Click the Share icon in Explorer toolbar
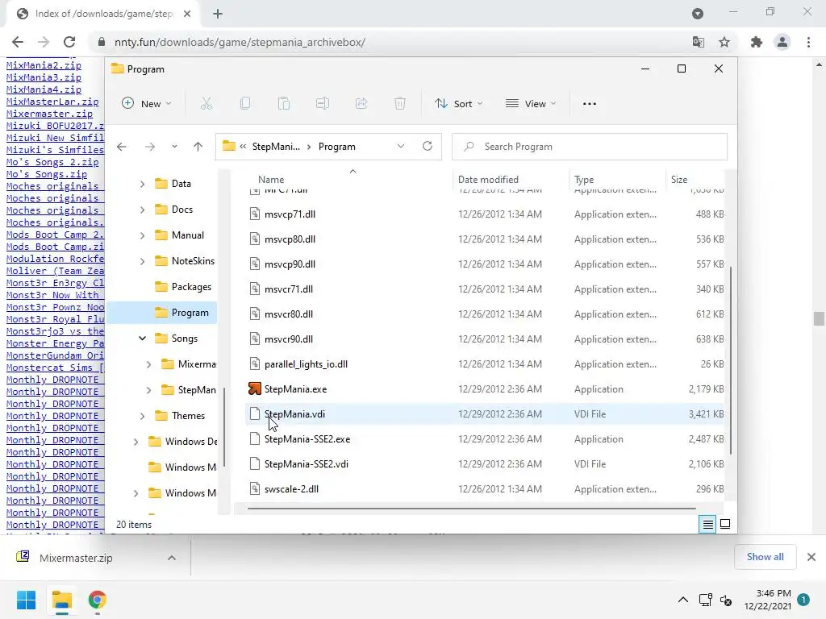Image resolution: width=826 pixels, height=619 pixels. pos(361,104)
